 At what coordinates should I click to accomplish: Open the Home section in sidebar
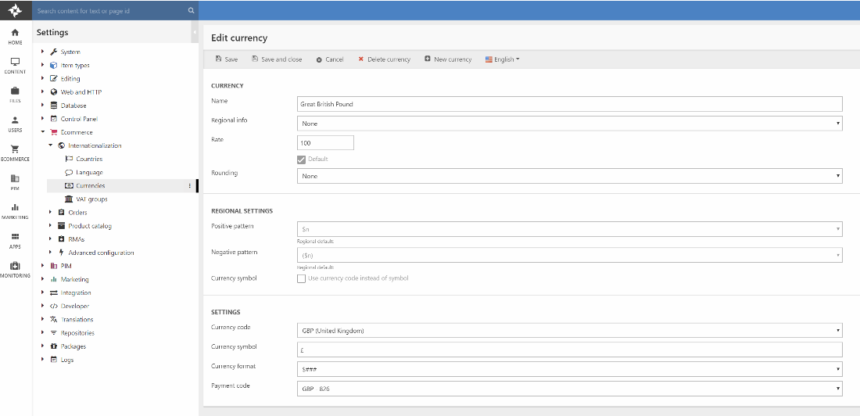coord(15,36)
